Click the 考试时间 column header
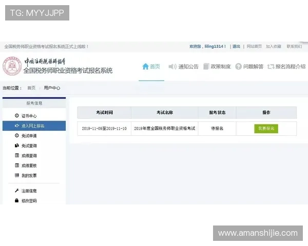This screenshot has height=246, width=308. [x=104, y=113]
